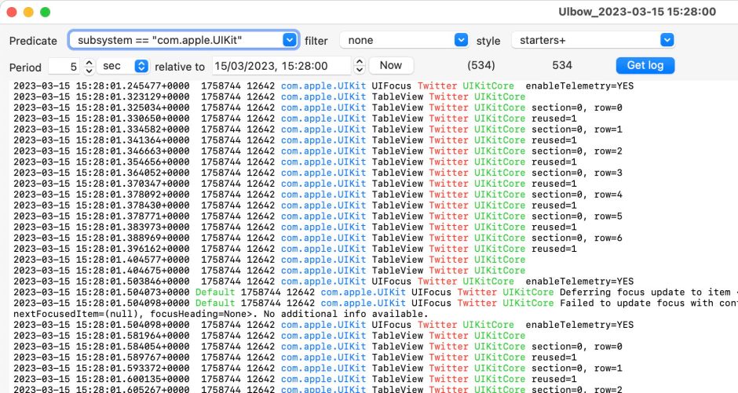Image resolution: width=738 pixels, height=393 pixels.
Task: Minimize window using yellow button
Action: pos(28,12)
